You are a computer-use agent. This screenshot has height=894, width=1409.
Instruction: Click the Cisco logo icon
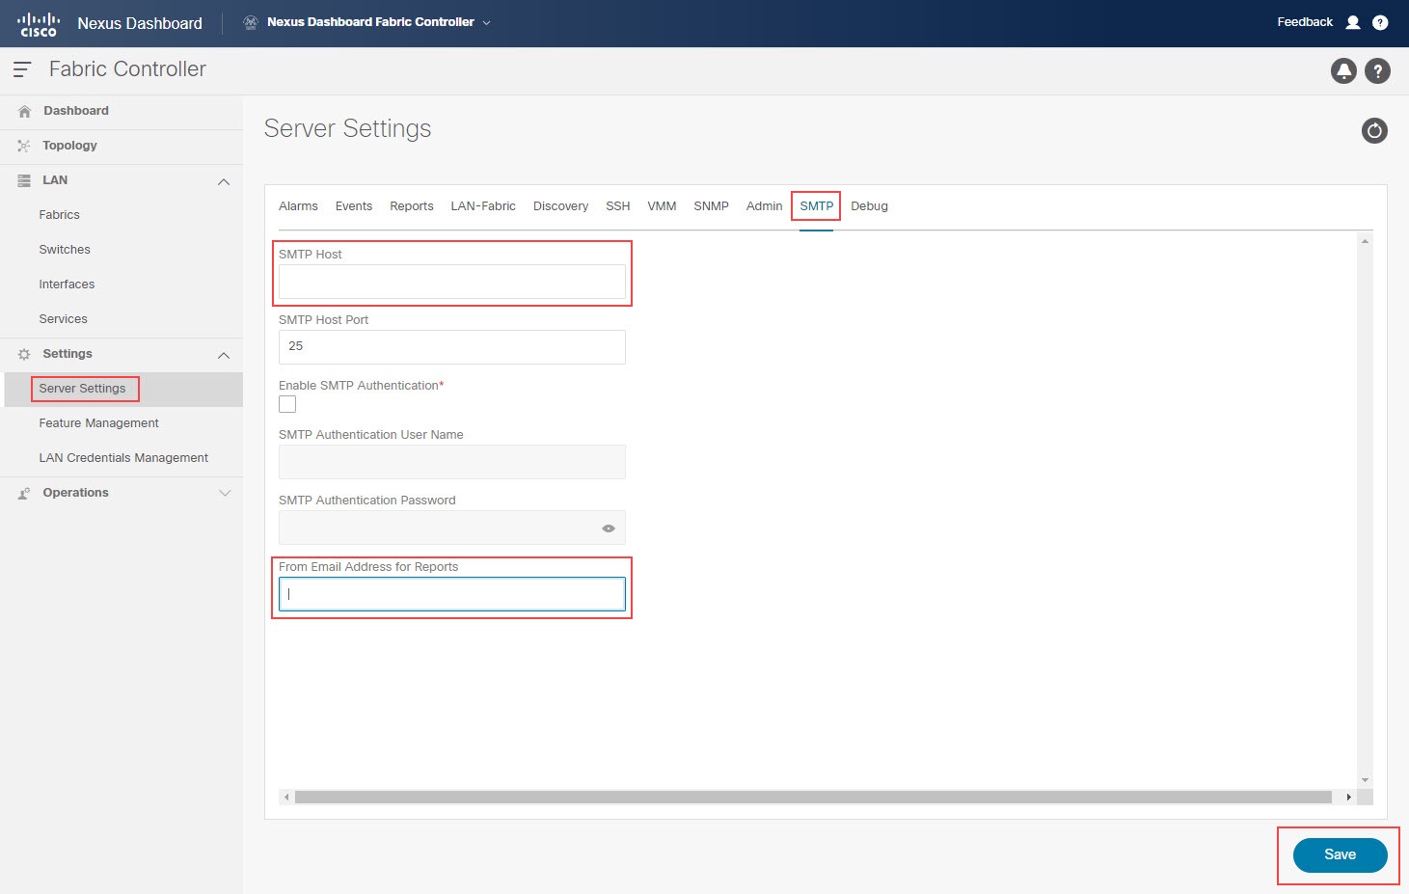tap(39, 23)
